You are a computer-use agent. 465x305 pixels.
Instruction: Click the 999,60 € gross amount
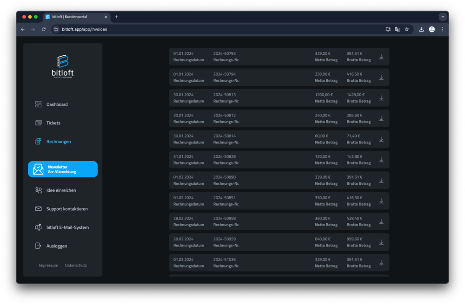pos(354,239)
